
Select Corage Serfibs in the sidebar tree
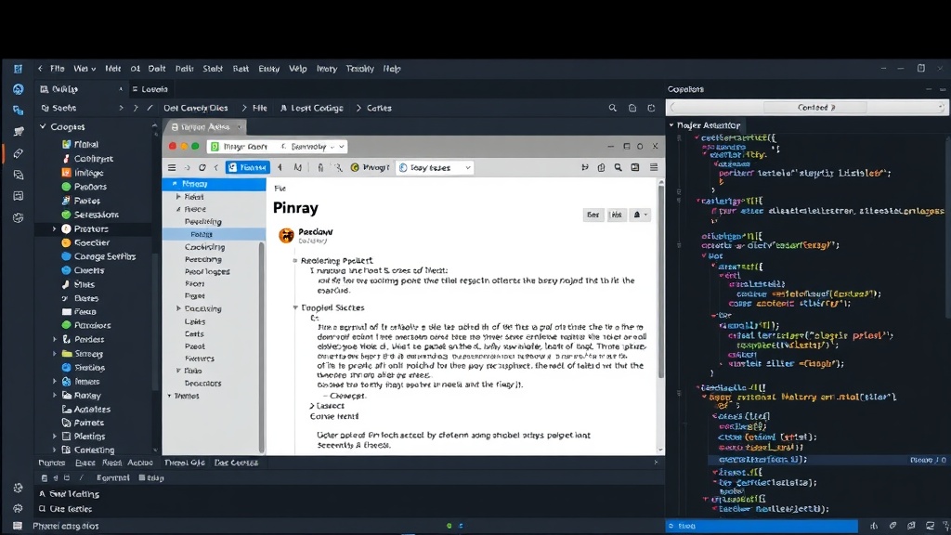(98, 256)
